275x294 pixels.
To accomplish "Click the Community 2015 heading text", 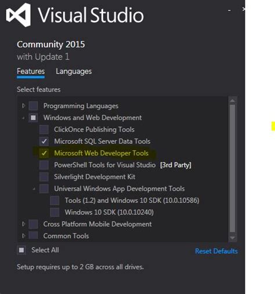I will click(51, 45).
